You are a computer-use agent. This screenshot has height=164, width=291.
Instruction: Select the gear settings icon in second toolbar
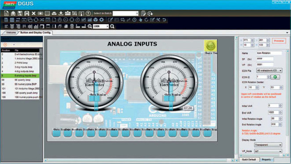click(101, 20)
